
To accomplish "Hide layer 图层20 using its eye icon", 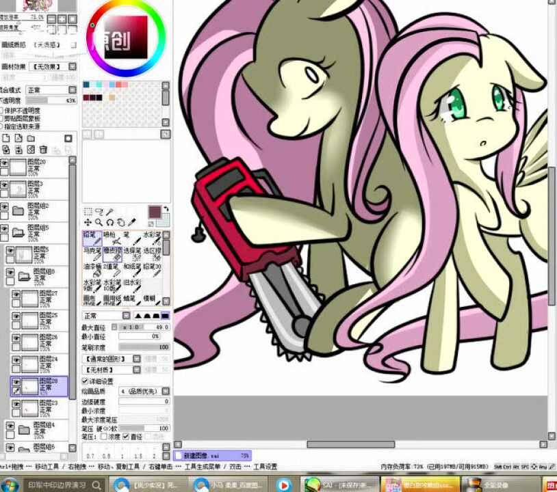I will [4, 163].
